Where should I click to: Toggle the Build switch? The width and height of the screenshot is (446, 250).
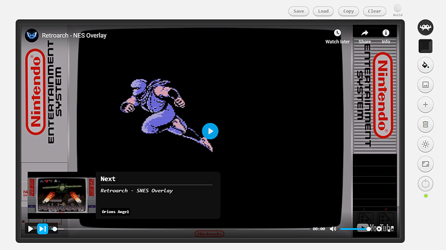click(398, 8)
